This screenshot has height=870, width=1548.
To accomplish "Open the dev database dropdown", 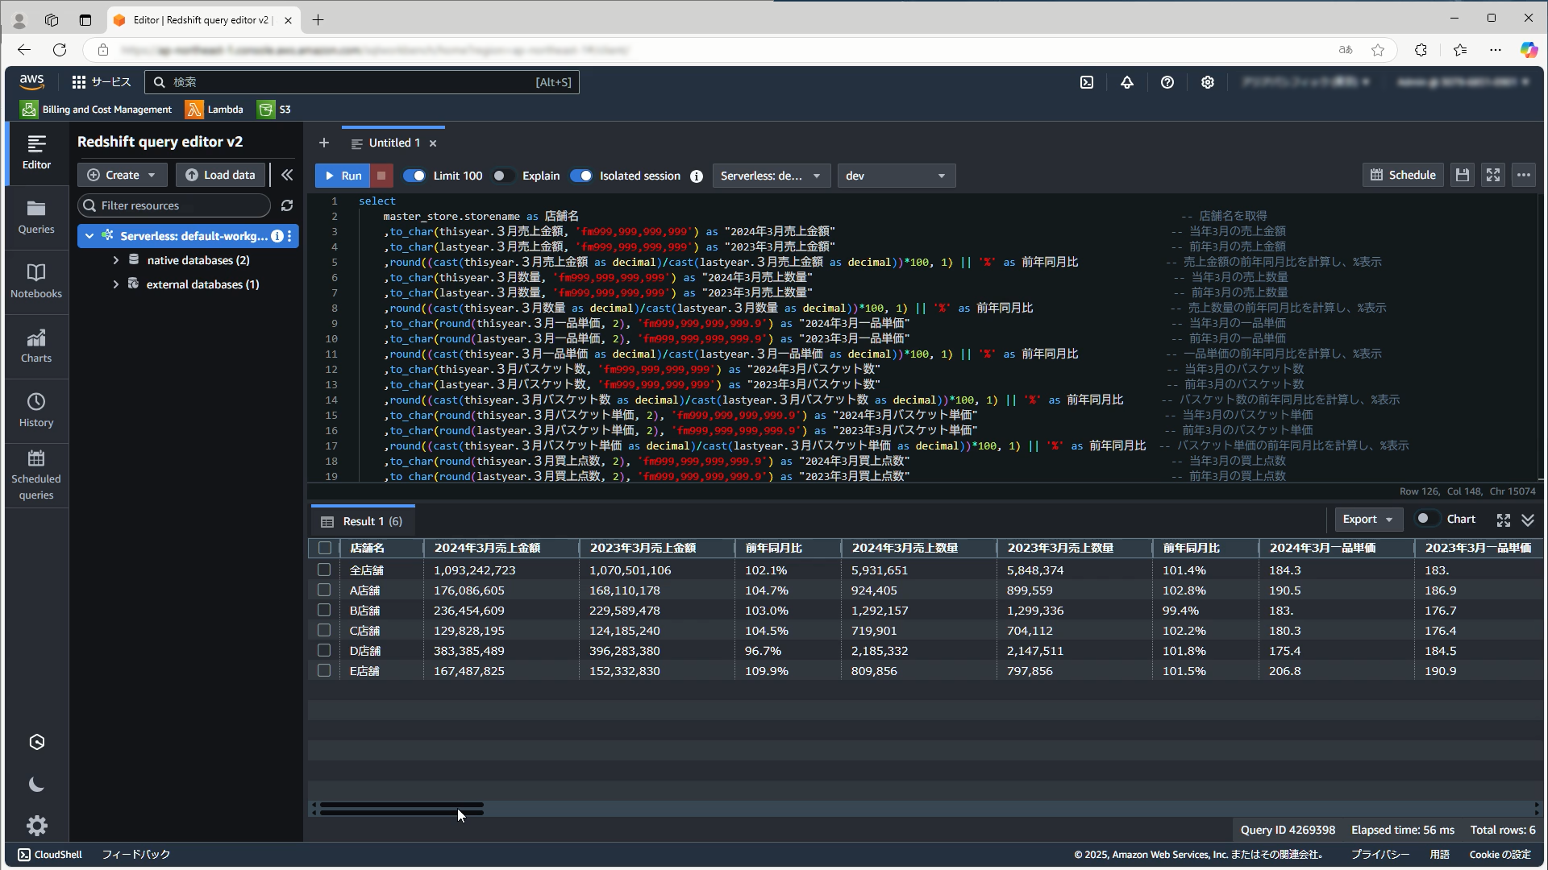I will click(897, 176).
